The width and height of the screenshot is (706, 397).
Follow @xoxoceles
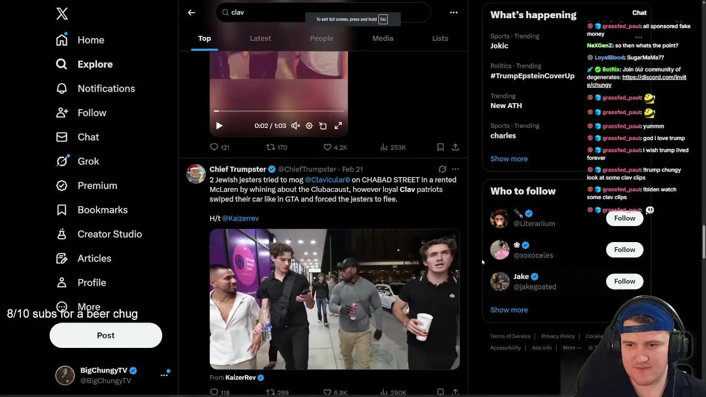[x=624, y=250]
